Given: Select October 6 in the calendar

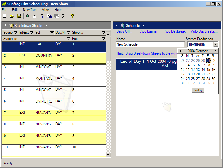Looking at the screenshot, I should 199,65.
